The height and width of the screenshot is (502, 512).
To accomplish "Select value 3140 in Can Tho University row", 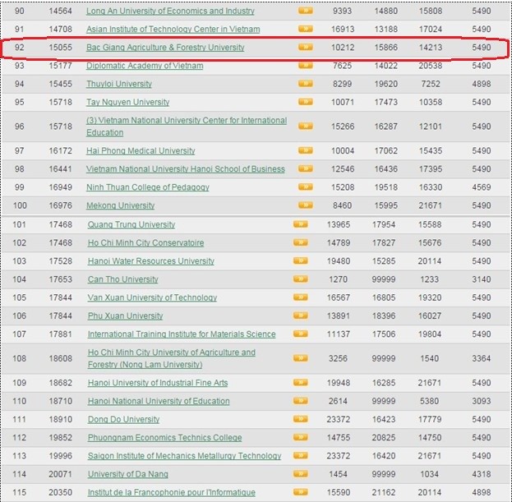I will point(482,279).
